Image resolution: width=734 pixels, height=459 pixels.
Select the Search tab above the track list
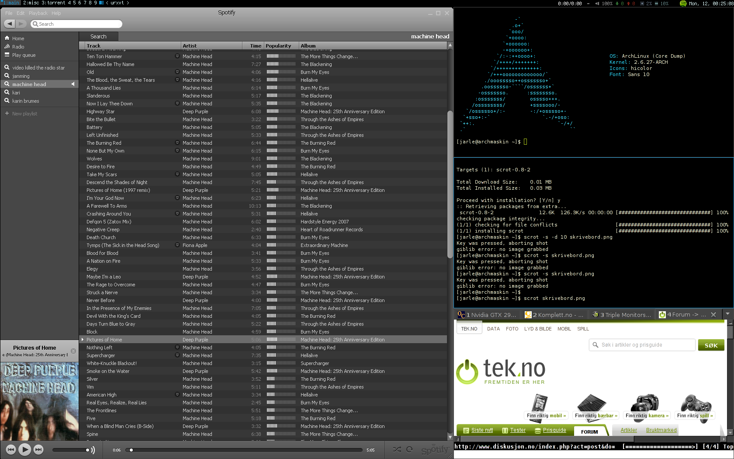pos(98,37)
